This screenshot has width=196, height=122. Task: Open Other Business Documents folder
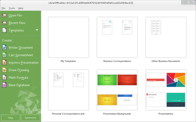166,37
